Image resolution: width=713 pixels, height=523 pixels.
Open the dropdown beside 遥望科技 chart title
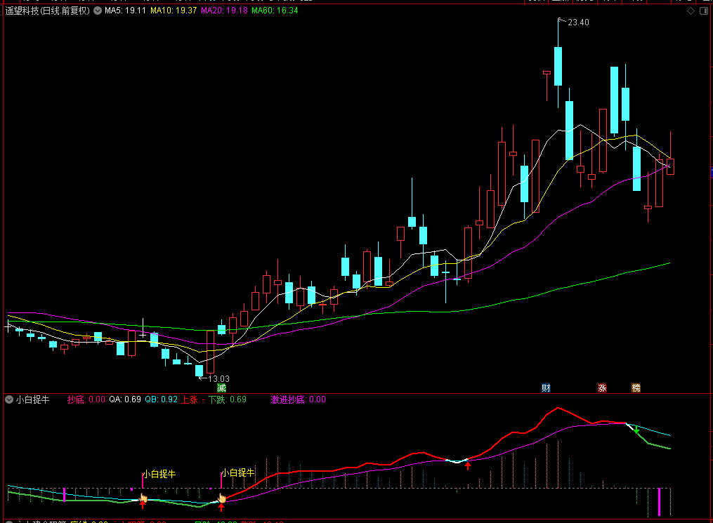pos(98,11)
